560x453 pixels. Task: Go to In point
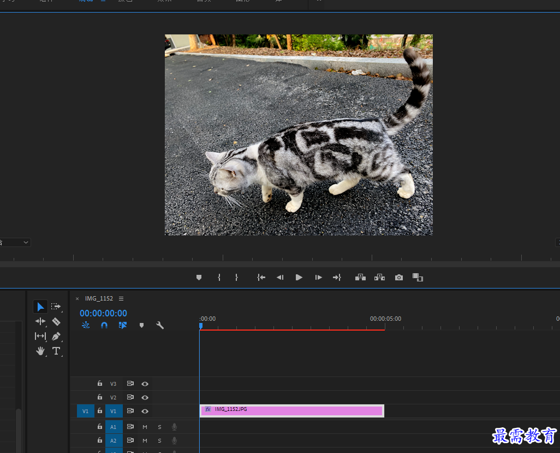click(x=261, y=278)
